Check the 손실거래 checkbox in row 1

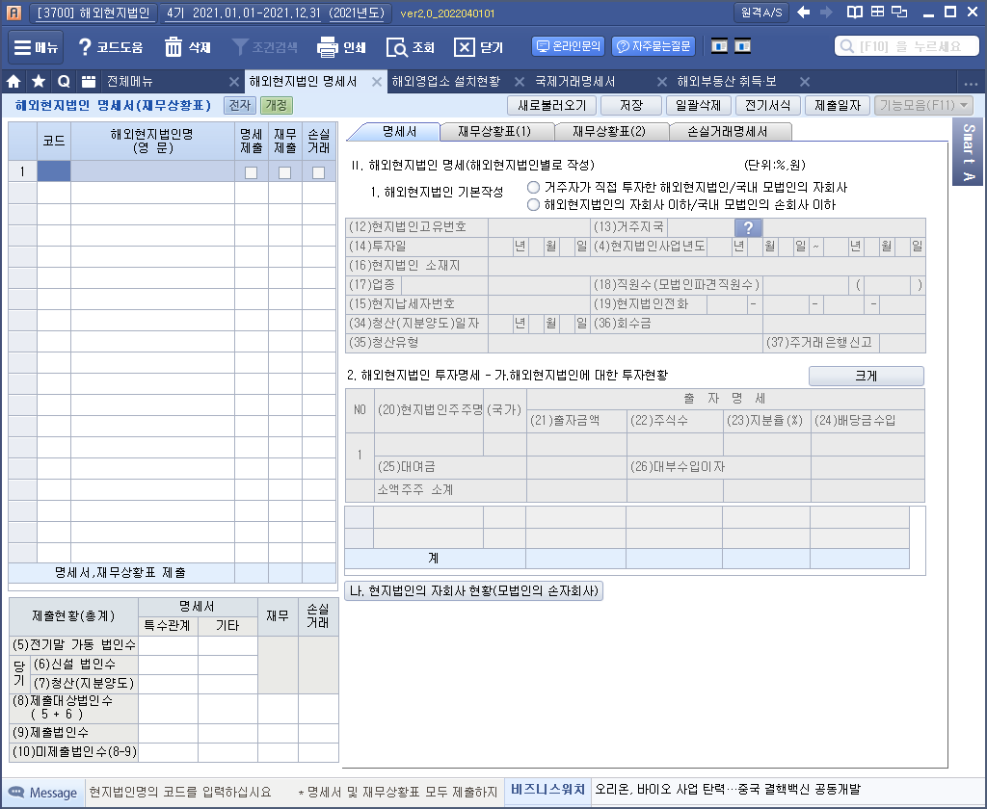tap(318, 172)
